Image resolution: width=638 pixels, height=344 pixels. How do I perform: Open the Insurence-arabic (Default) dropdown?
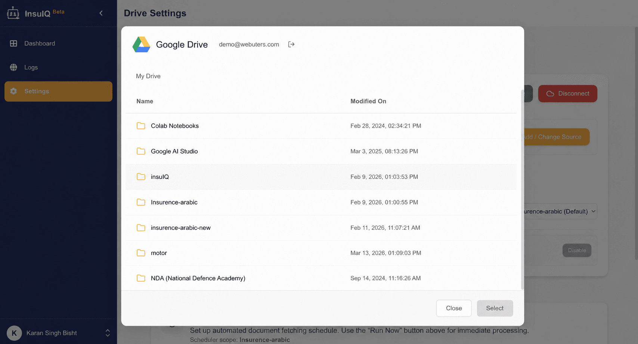click(x=560, y=211)
